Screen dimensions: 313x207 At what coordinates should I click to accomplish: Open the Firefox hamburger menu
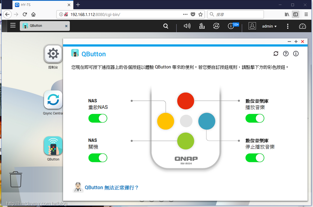306,14
